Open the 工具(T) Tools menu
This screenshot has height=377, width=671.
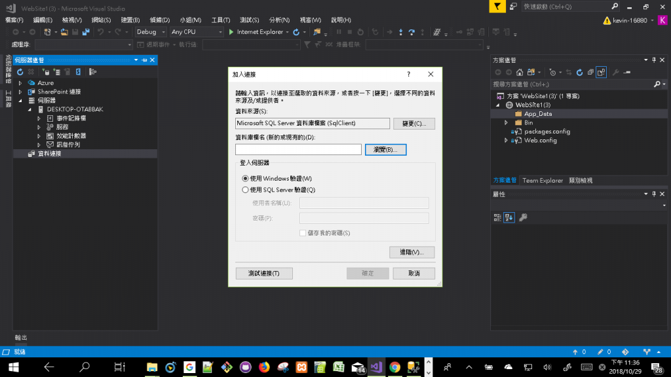coord(221,20)
